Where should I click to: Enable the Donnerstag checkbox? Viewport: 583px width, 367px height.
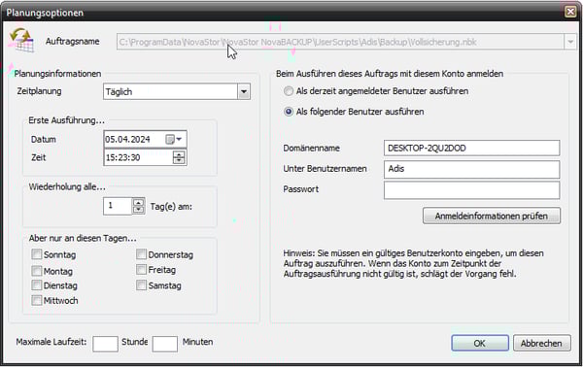[141, 254]
